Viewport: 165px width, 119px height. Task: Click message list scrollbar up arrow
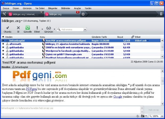click(x=162, y=41)
